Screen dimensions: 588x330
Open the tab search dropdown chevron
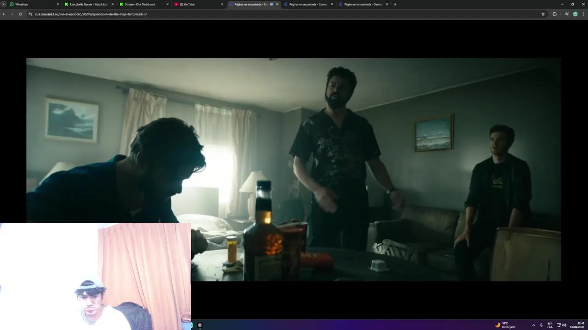point(3,4)
